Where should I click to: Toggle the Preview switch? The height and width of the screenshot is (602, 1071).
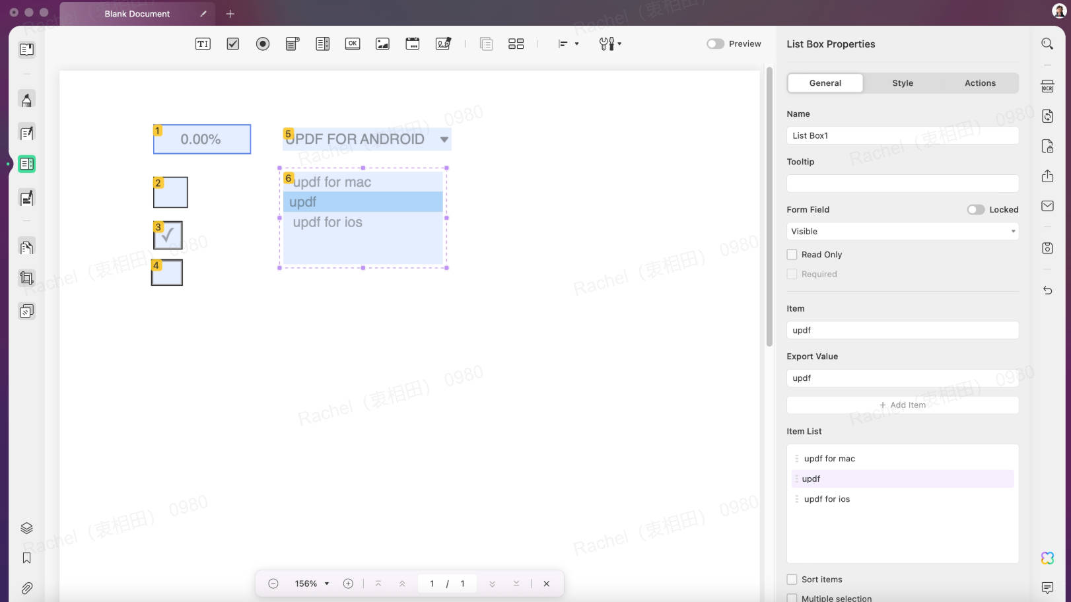[x=715, y=44]
